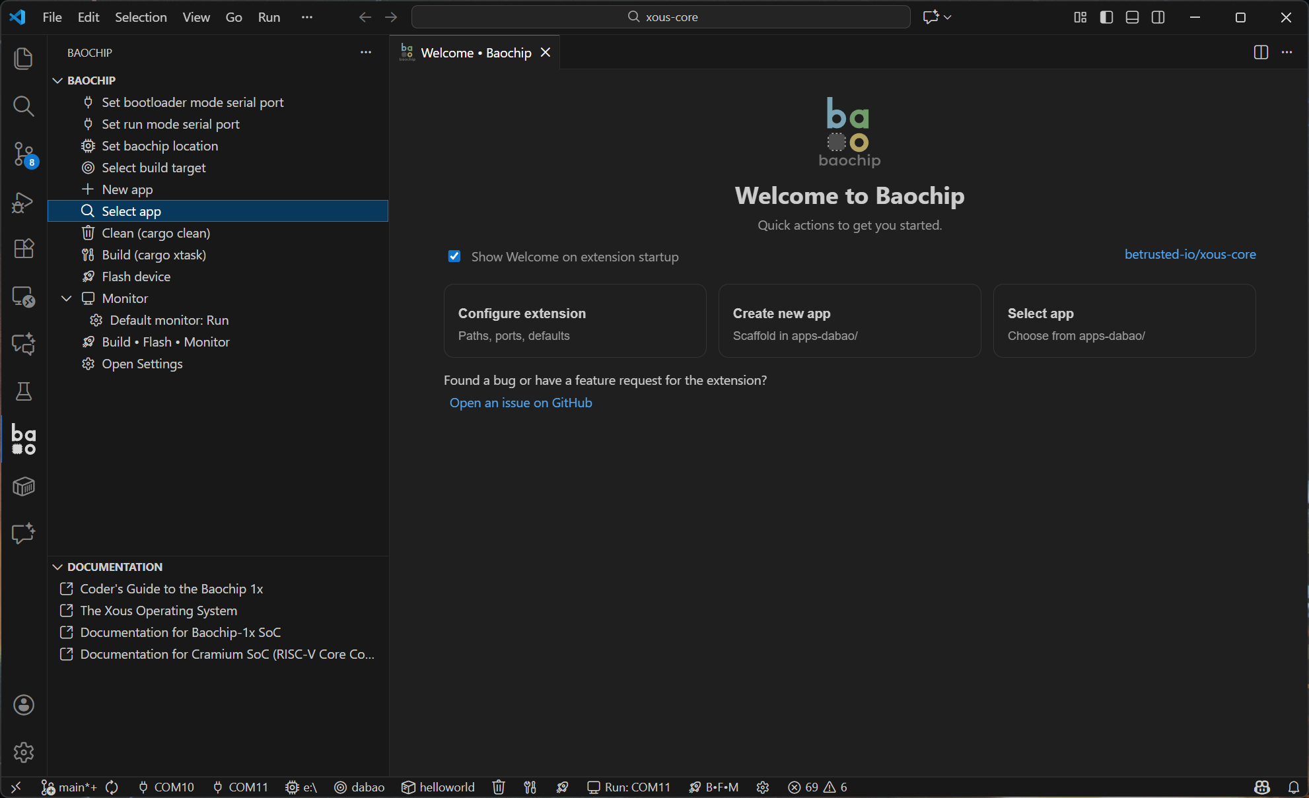Select Set run mode serial port
Image resolution: width=1309 pixels, height=798 pixels.
(x=218, y=124)
